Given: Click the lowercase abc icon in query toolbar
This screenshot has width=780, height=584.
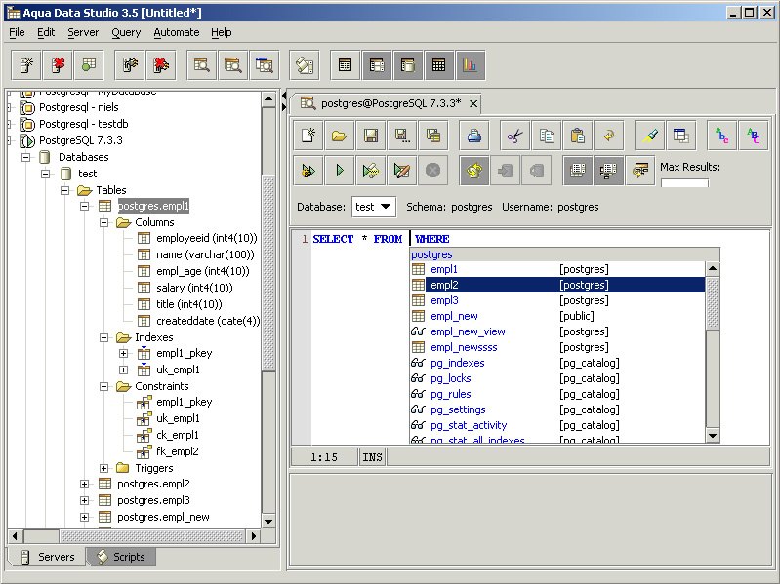Looking at the screenshot, I should 722,136.
